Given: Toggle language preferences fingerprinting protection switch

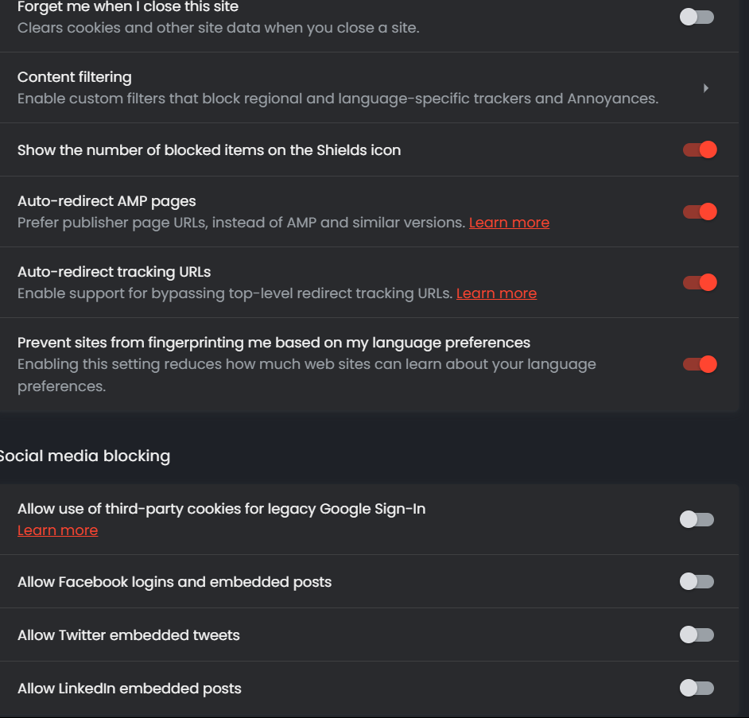Looking at the screenshot, I should pos(700,364).
